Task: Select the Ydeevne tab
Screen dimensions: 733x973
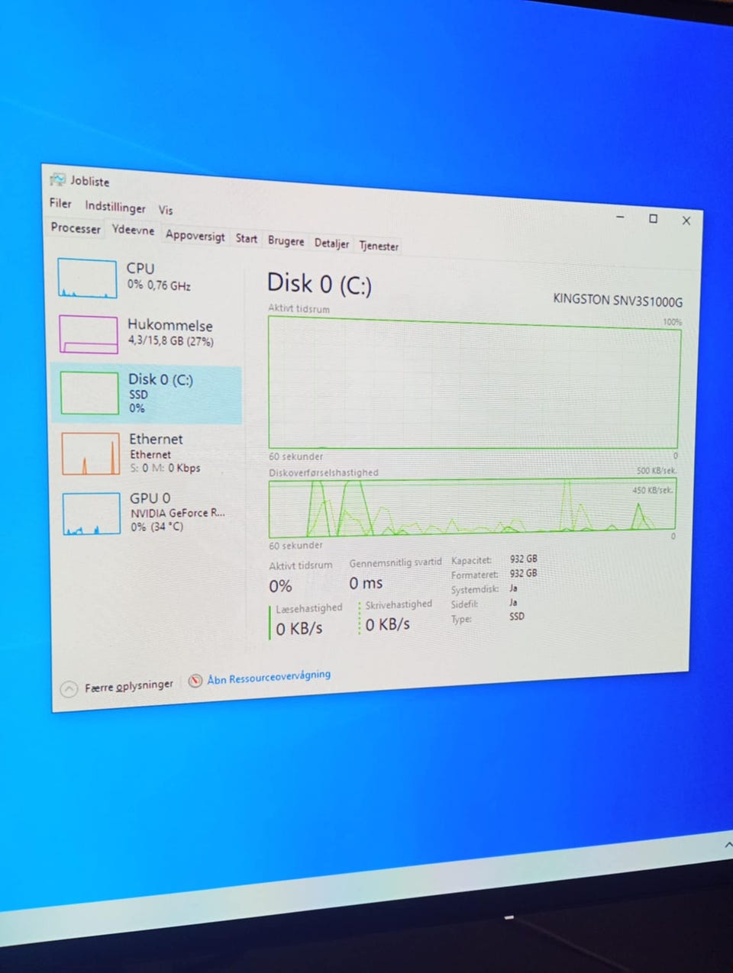Action: tap(133, 230)
